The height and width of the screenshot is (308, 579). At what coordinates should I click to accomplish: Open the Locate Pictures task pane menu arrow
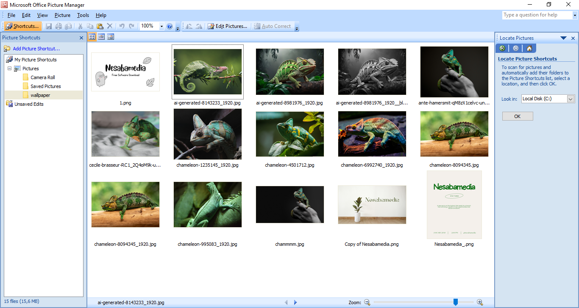coord(563,38)
